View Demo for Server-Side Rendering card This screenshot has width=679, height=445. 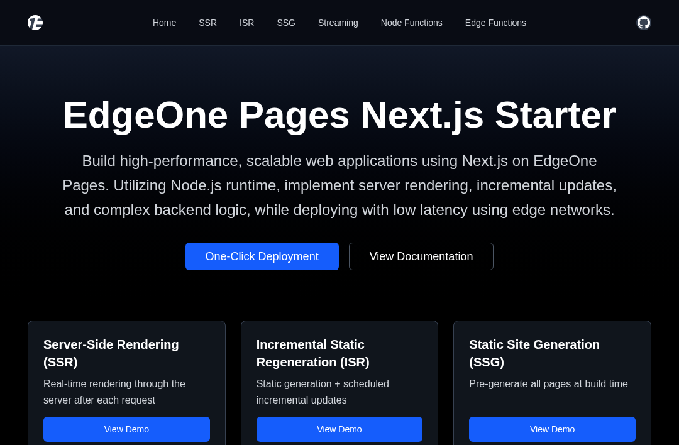pos(126,429)
